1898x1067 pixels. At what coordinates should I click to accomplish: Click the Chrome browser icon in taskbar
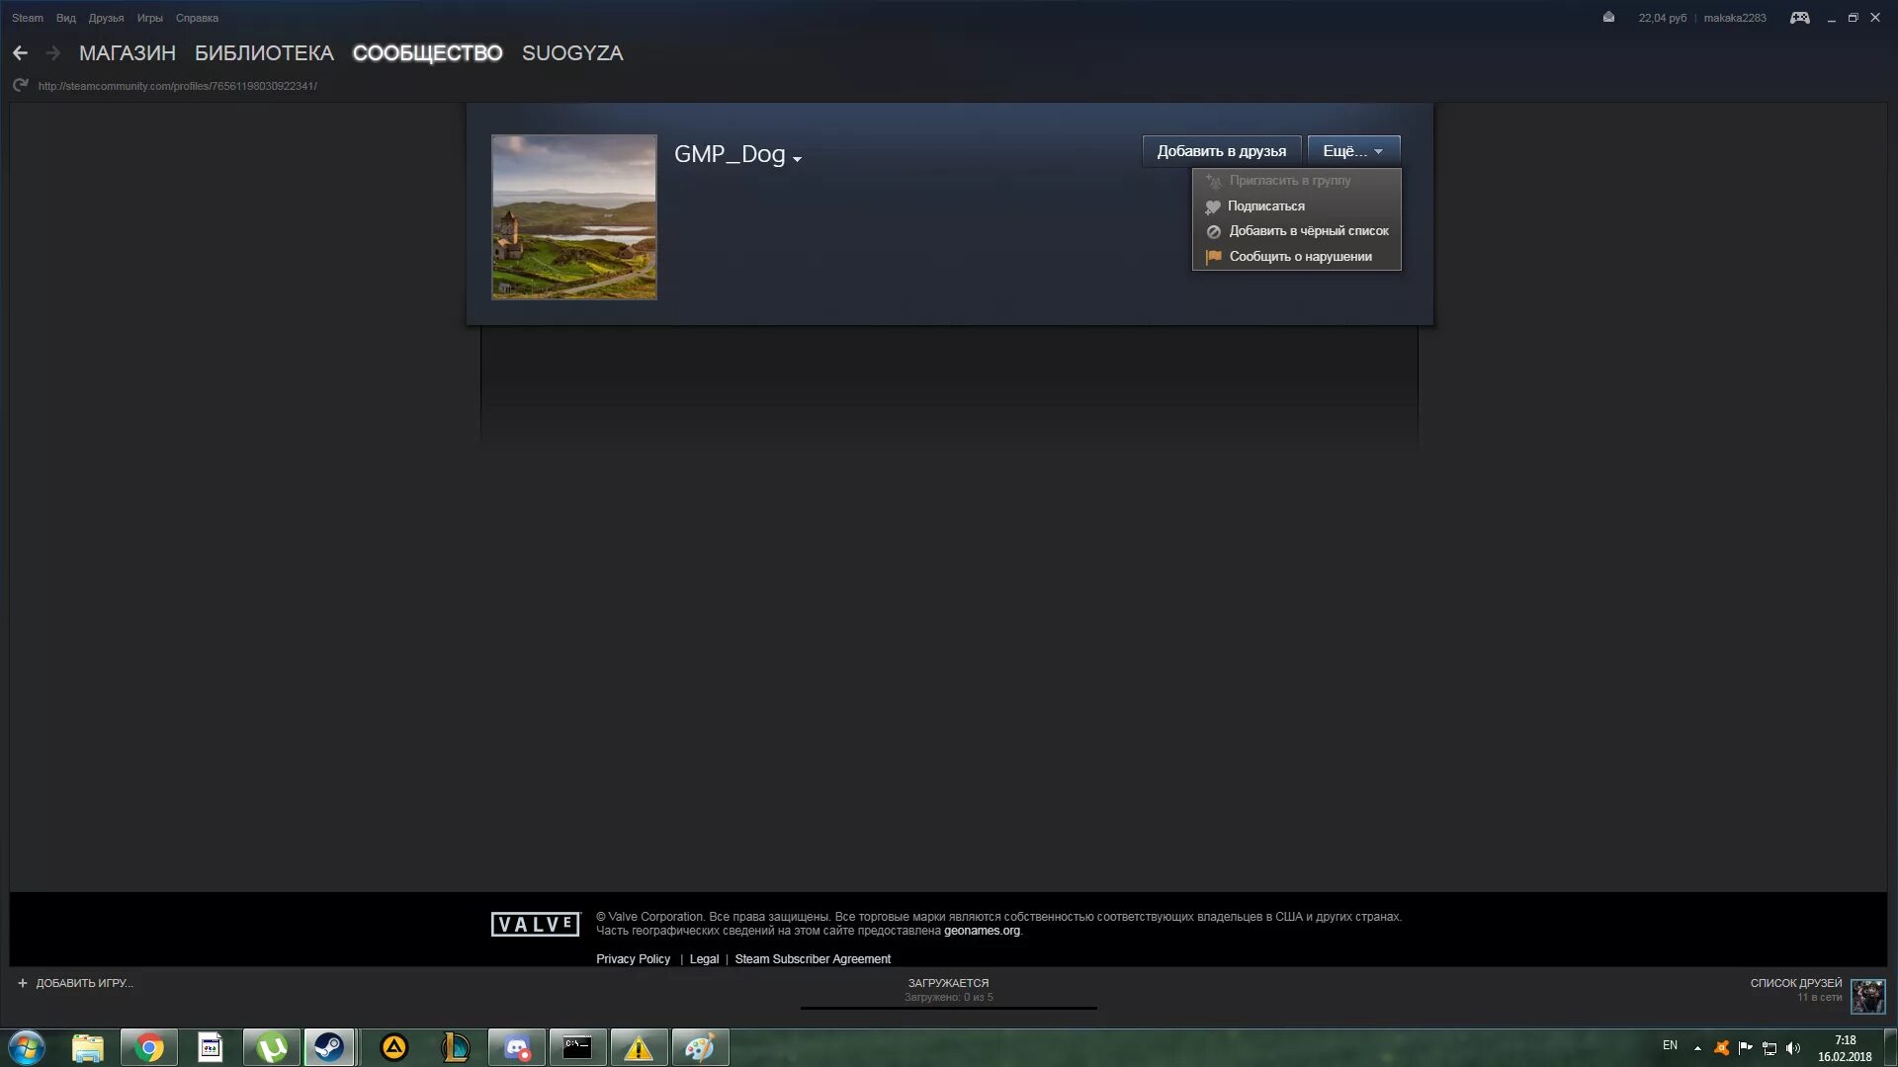148,1046
